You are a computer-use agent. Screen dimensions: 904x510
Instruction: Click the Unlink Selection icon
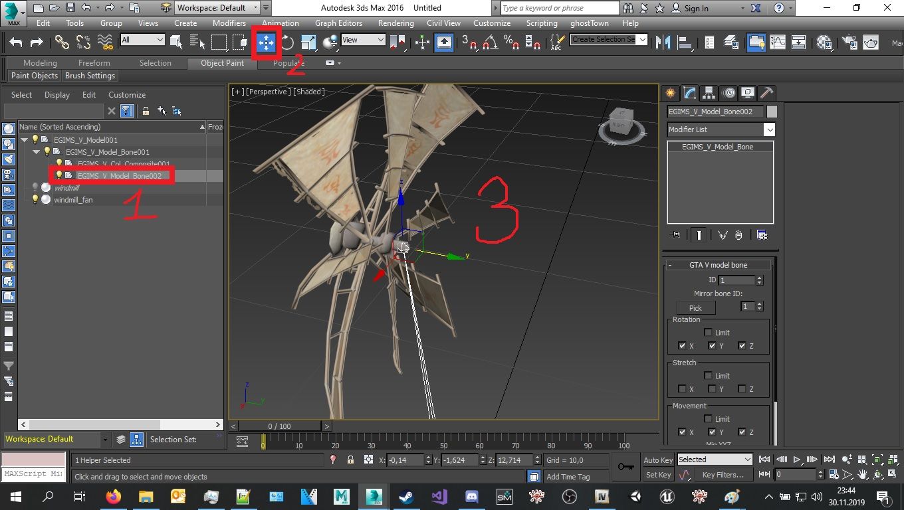pyautogui.click(x=83, y=42)
